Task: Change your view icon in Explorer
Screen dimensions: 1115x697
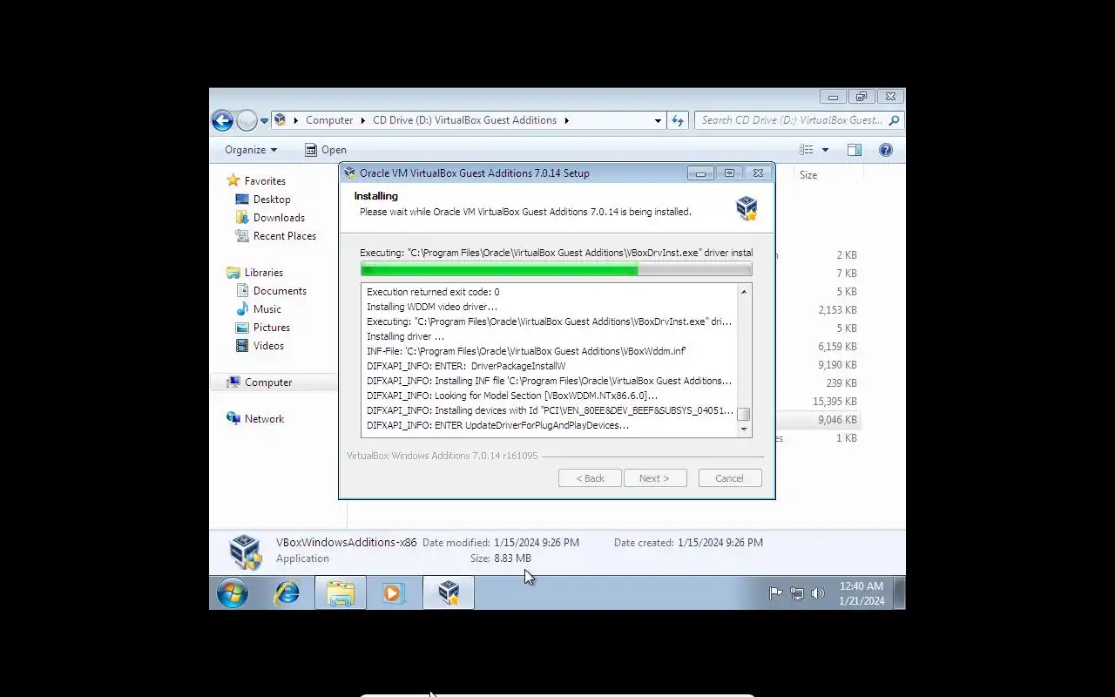Action: click(x=807, y=150)
